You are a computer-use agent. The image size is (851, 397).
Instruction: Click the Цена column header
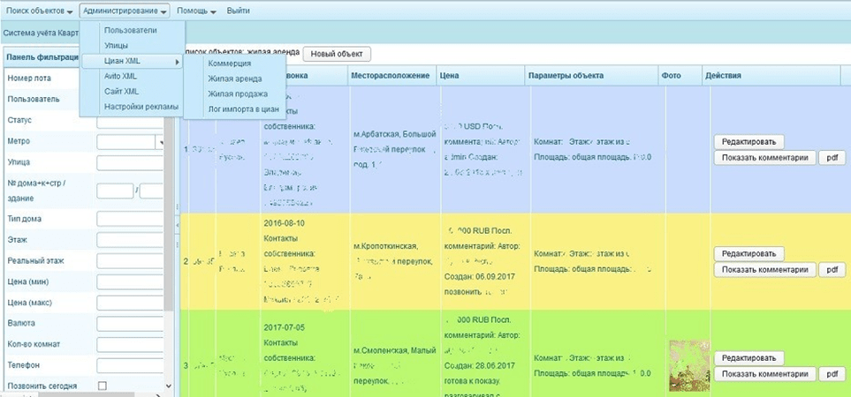coord(450,76)
